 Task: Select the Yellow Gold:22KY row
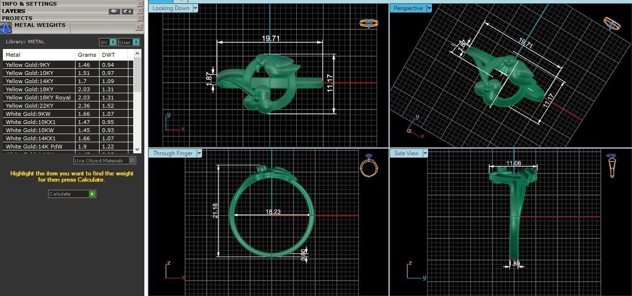68,106
